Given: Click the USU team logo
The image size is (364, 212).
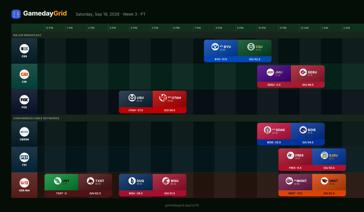Looking at the screenshot, I should click(x=132, y=98).
